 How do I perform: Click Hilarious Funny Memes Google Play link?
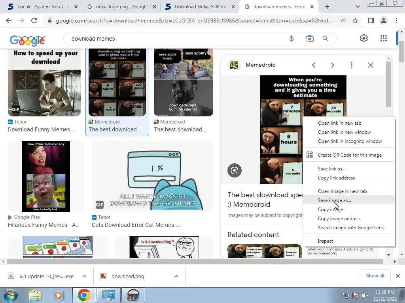[x=44, y=225]
